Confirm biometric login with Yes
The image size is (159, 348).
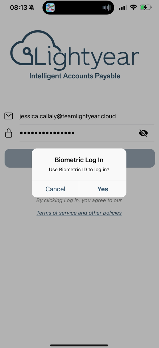[x=103, y=189]
